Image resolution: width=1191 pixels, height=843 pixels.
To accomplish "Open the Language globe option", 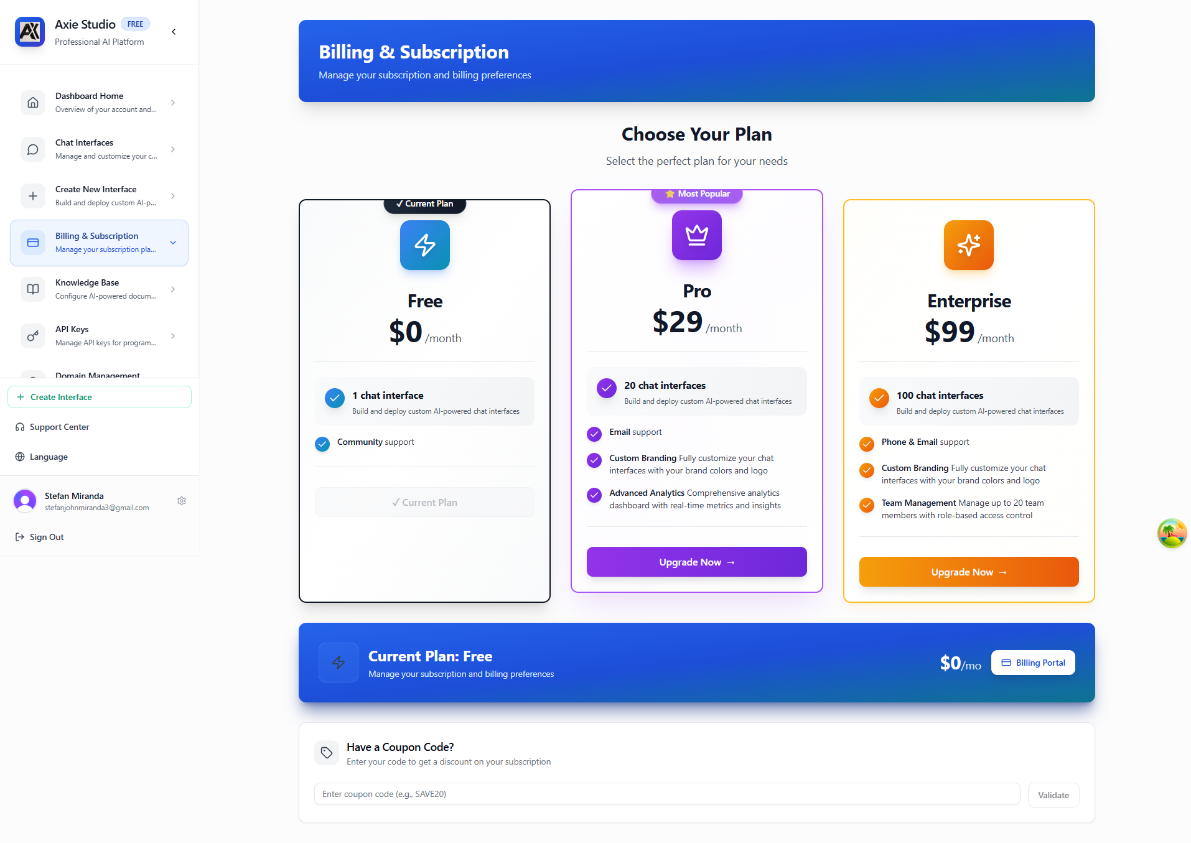I will (x=19, y=457).
